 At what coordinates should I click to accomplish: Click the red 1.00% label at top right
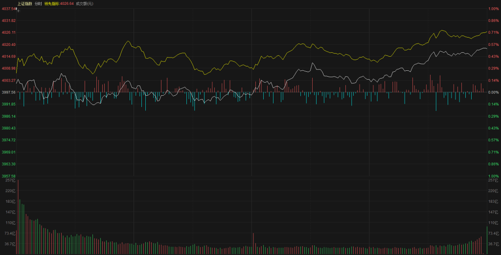493,9
